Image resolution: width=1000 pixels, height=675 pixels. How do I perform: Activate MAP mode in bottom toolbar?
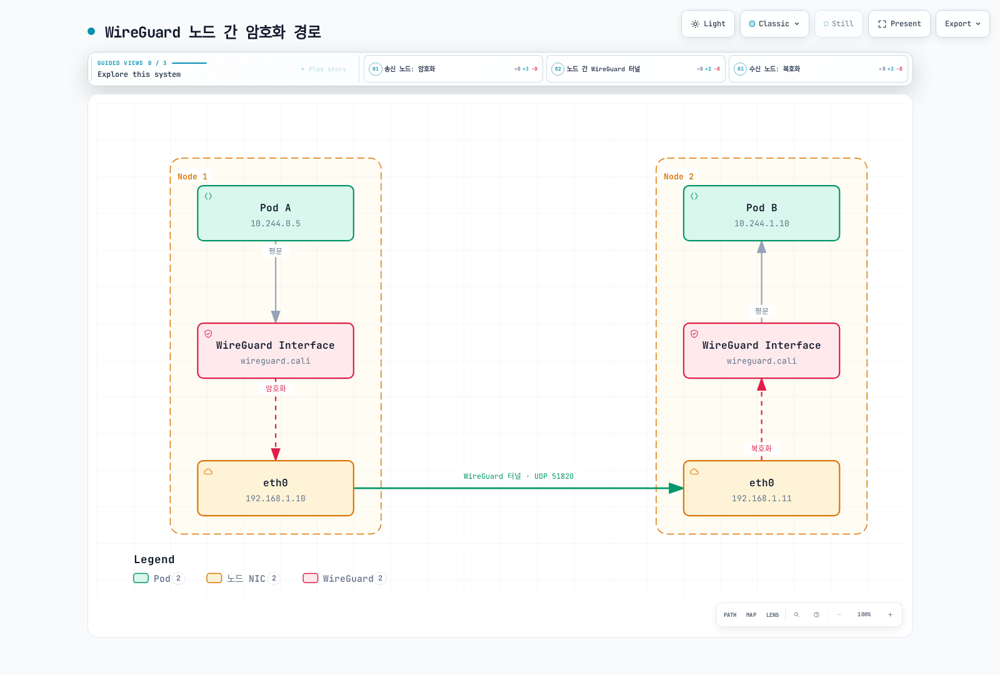tap(751, 615)
